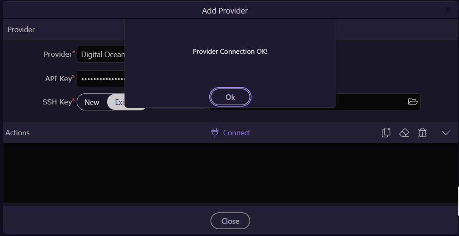Collapse the Actions panel using the chevron

coord(445,133)
